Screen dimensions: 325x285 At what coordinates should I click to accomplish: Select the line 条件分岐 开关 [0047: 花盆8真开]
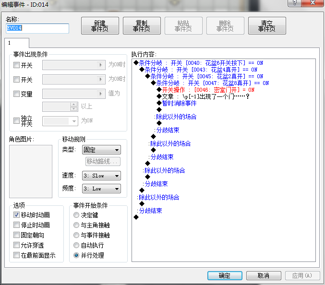click(210, 83)
